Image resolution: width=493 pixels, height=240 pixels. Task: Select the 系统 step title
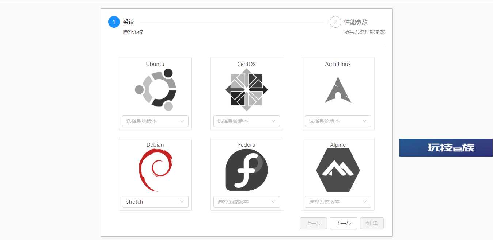click(x=129, y=22)
